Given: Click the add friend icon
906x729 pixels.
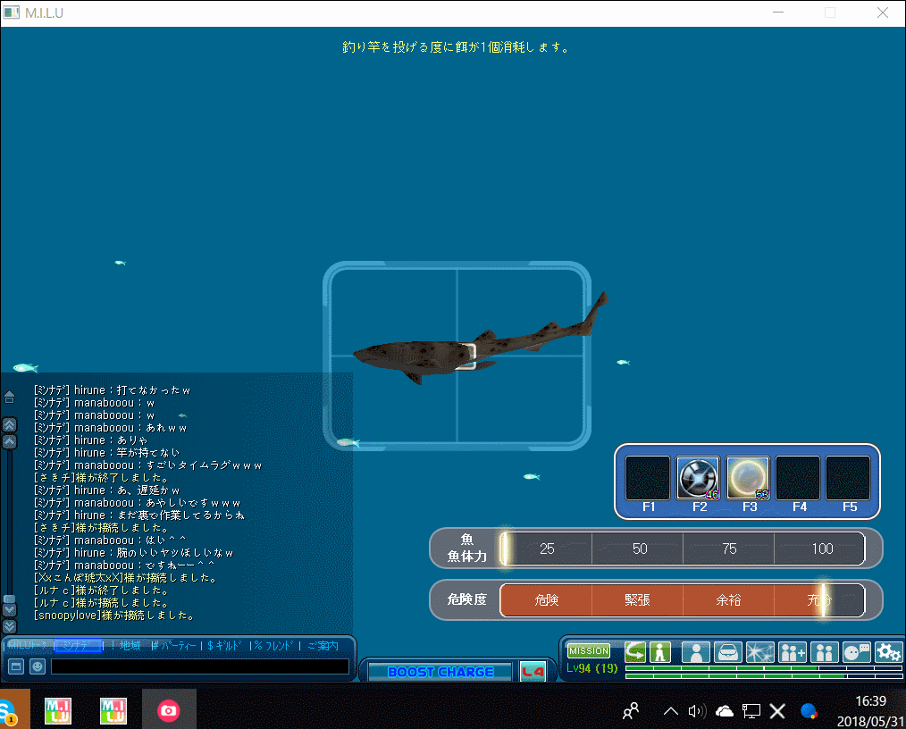Looking at the screenshot, I should [793, 653].
